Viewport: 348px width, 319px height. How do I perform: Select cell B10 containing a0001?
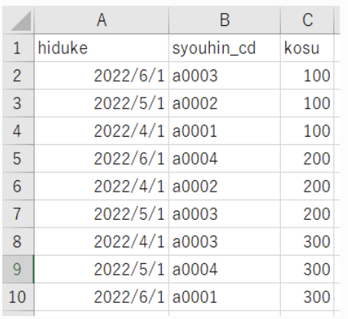point(224,297)
